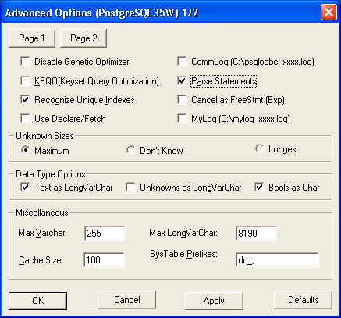Apply the current options
The image size is (341, 318).
pyautogui.click(x=214, y=301)
